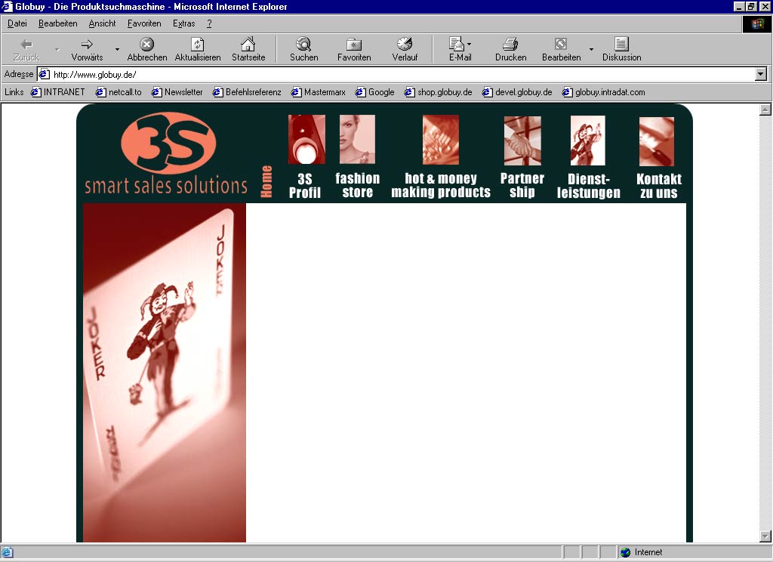Open the Suchen search icon
This screenshot has width=773, height=562.
tap(303, 45)
